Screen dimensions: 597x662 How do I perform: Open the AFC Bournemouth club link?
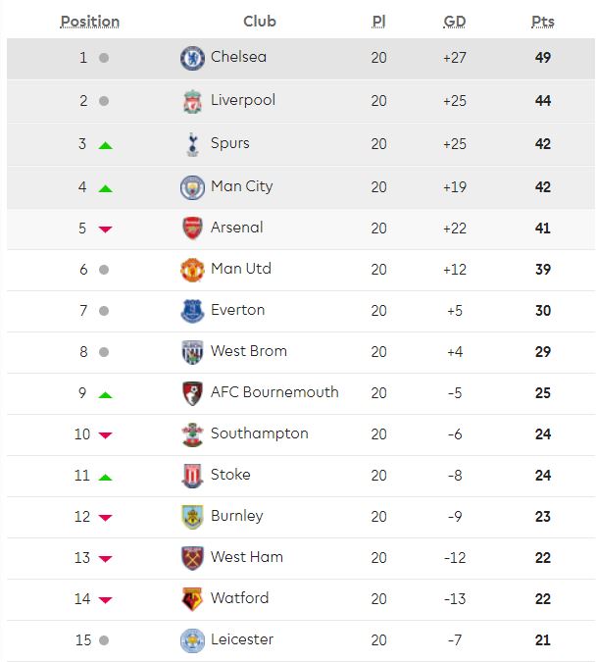click(x=274, y=392)
